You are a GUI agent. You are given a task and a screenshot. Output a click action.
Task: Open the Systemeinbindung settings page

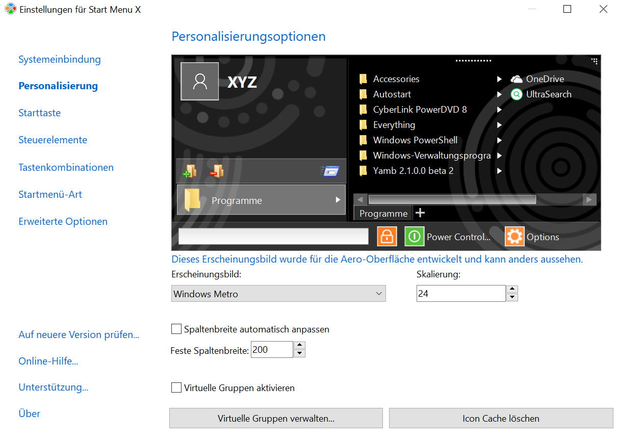60,59
